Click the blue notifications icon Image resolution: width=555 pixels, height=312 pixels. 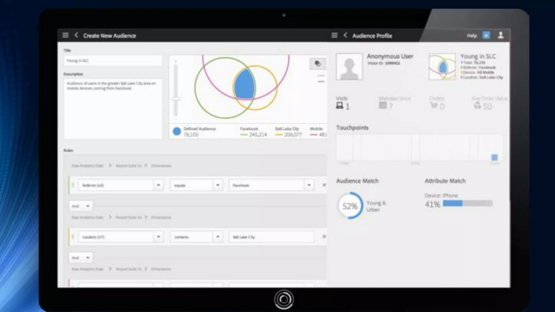486,35
